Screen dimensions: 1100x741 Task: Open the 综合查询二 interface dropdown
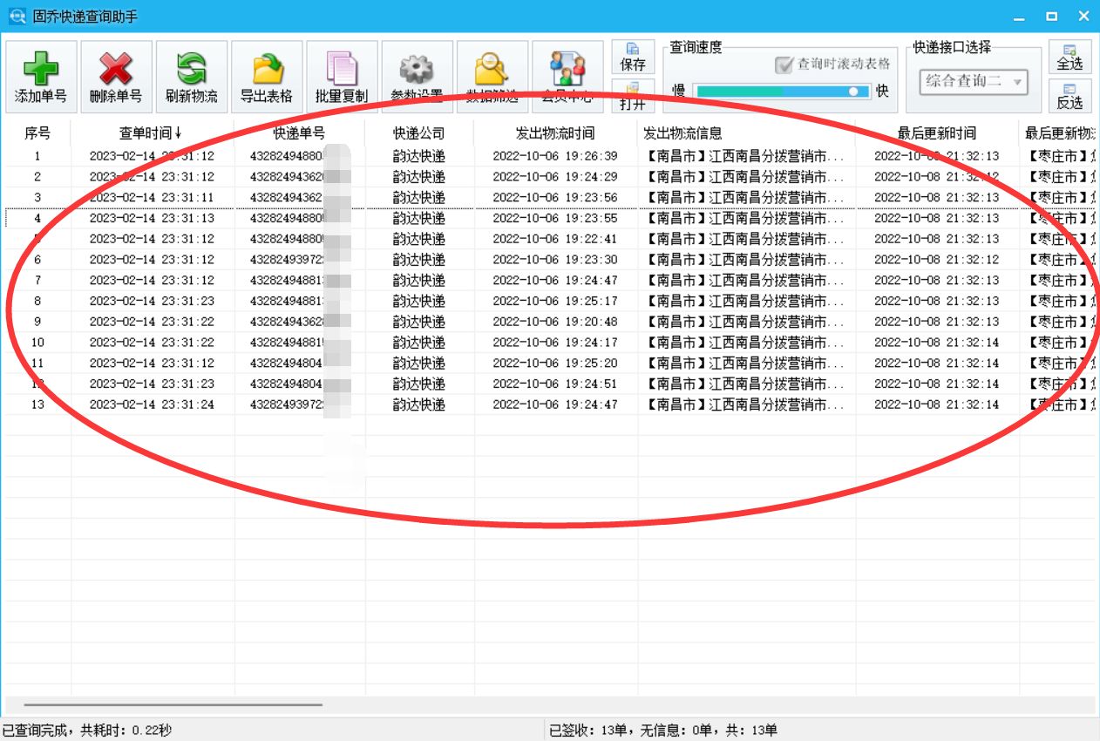tap(968, 79)
